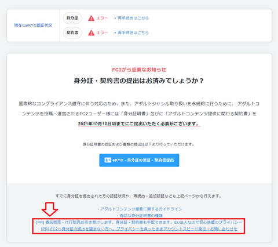Click the エラー status text for 身分証
The height and width of the screenshot is (247, 278).
tap(102, 18)
